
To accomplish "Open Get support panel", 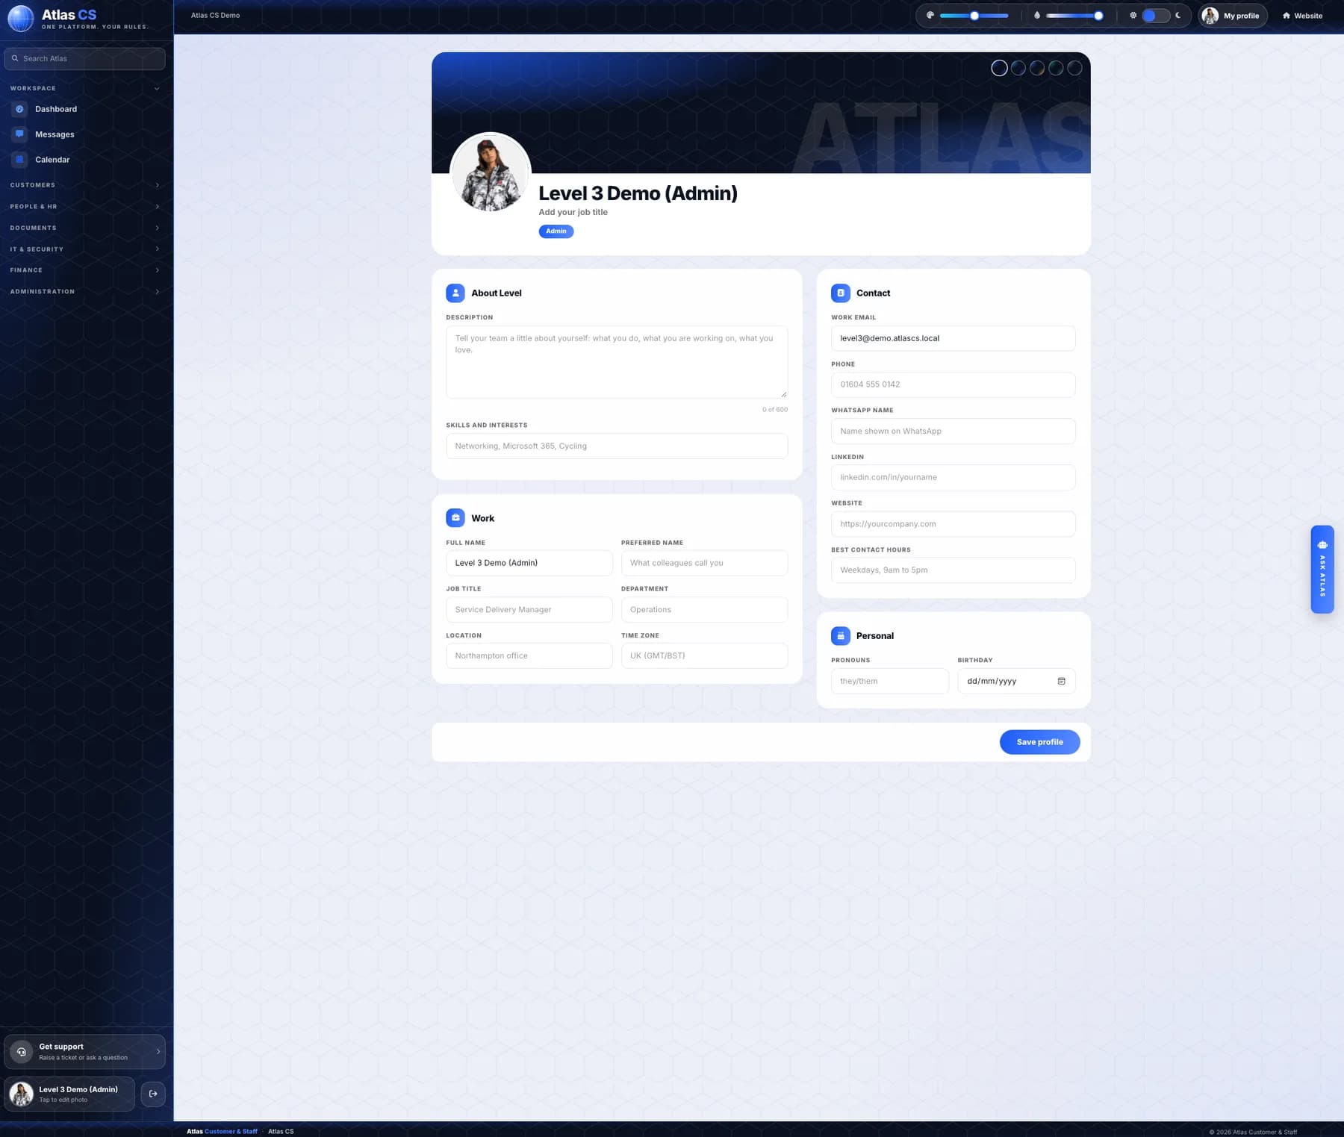I will (84, 1051).
